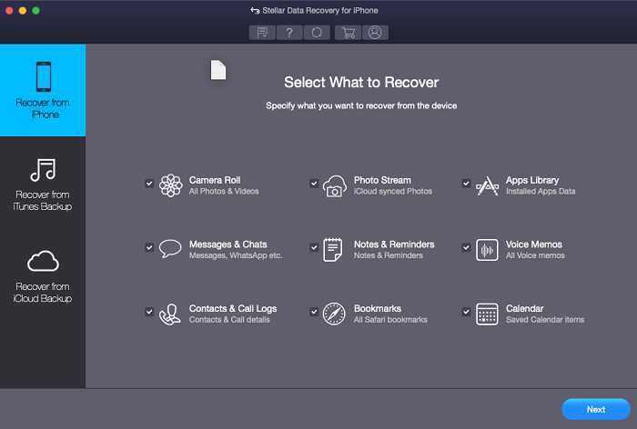
Task: Uncheck the Messages & Chats checkbox
Action: pos(149,246)
